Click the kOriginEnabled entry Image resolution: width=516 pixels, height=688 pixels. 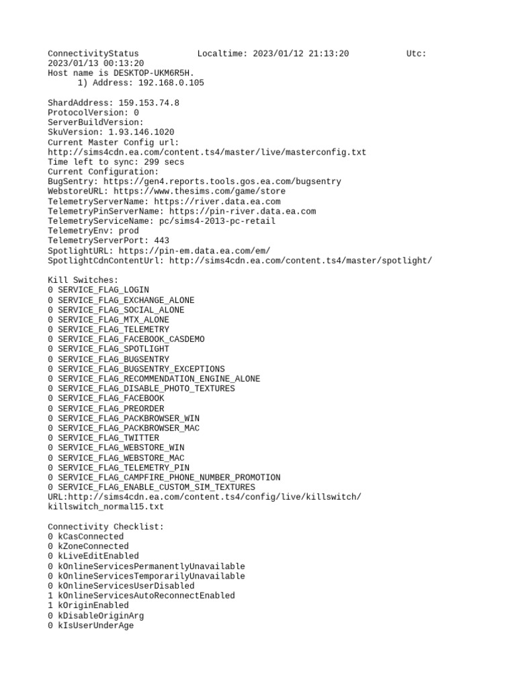(88, 605)
